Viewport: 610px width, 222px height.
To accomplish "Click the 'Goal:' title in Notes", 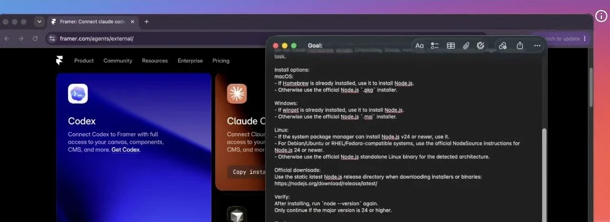I will (315, 46).
